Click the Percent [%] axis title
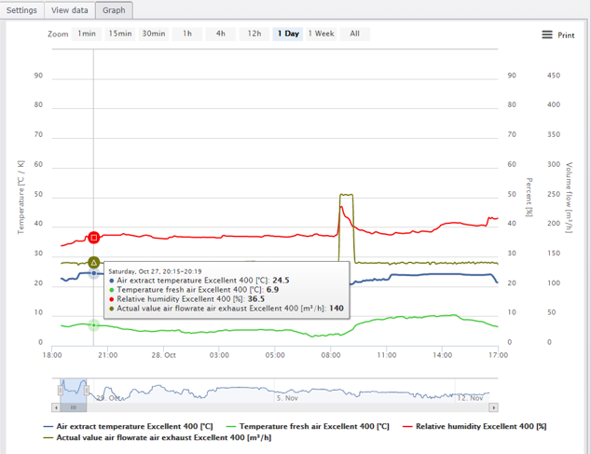This screenshot has width=591, height=454. (x=529, y=197)
